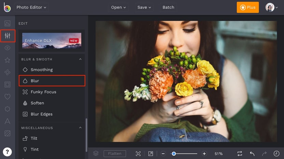Open the Textures hatched sidebar icon

tap(8, 133)
